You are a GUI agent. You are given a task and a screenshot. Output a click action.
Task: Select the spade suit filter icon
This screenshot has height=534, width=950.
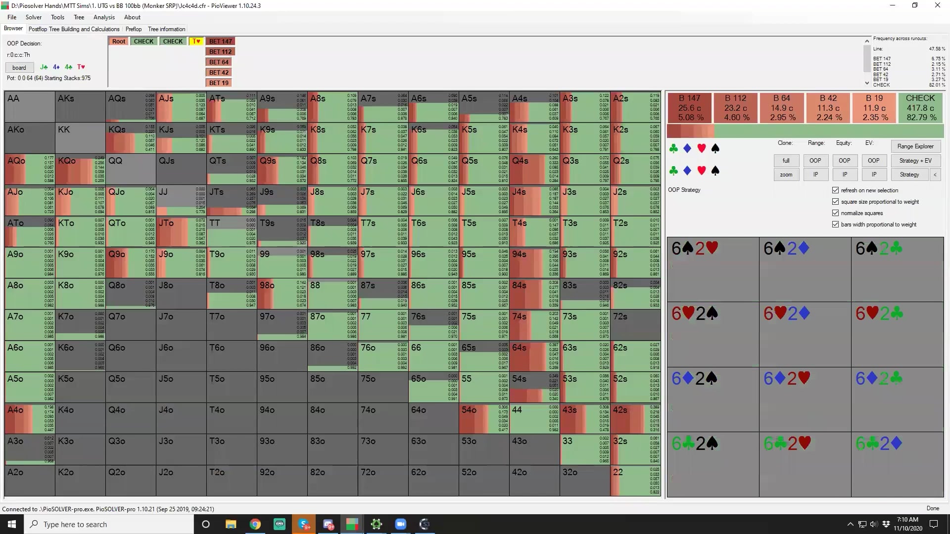coord(715,148)
